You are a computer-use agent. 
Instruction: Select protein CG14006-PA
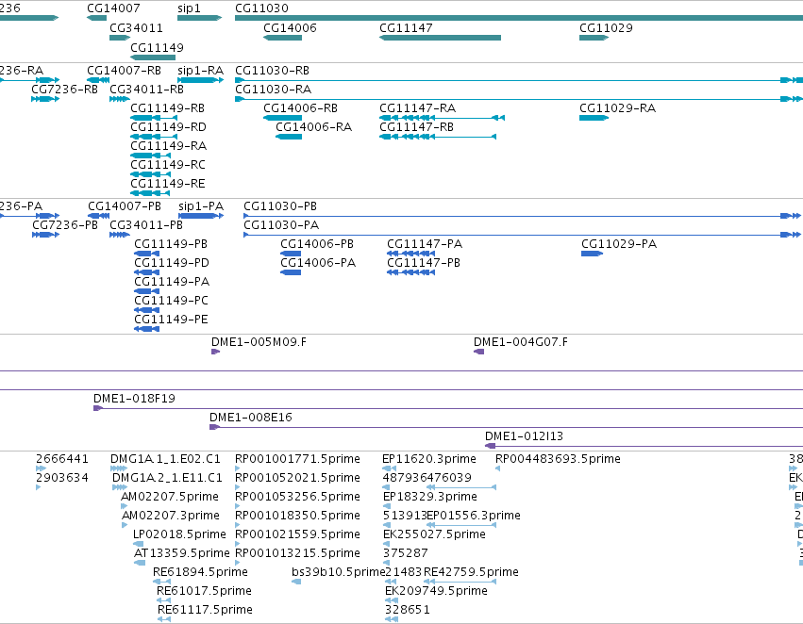pos(318,262)
